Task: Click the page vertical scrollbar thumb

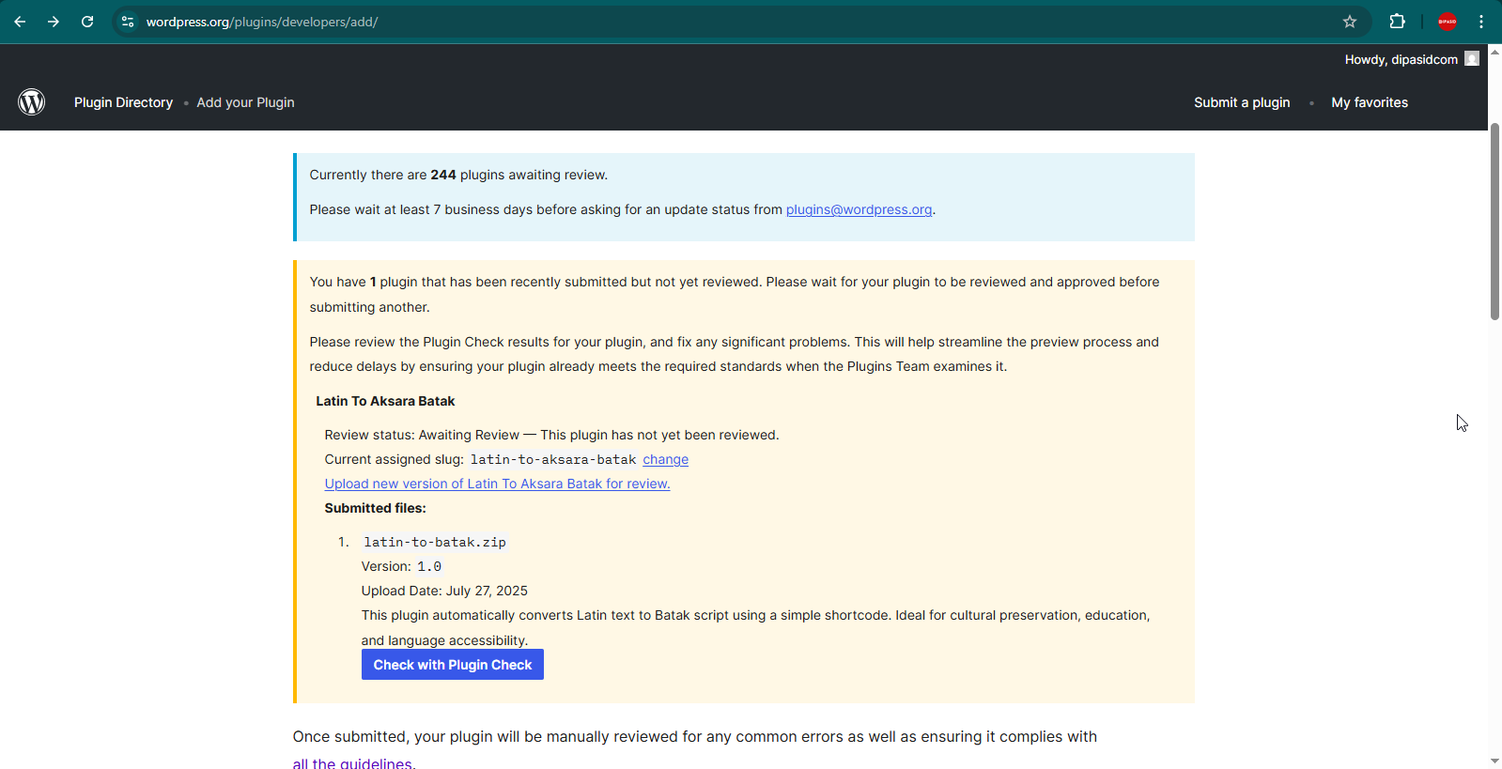Action: click(x=1494, y=221)
